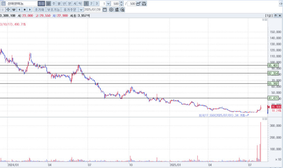Viewport: 283px width, 168px height.
Task: Click the crosshair move tool icon
Action: tap(8, 10)
